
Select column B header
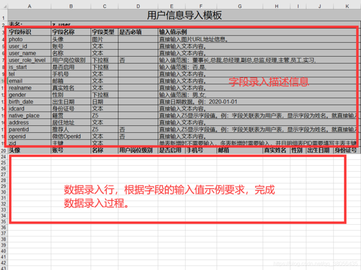coord(71,6)
